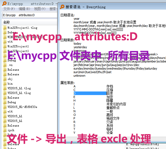
Task: Click the VS2015_HL-d5f9f33e folder icon
Action: point(5,107)
